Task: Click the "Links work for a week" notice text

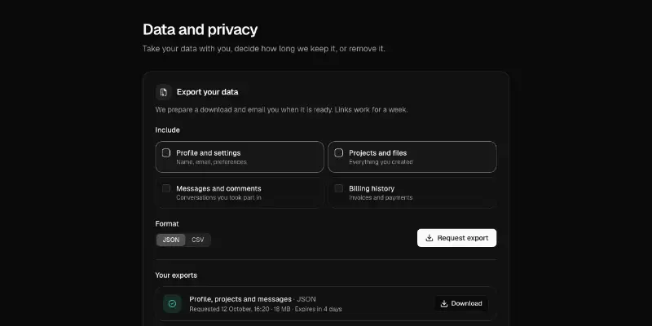Action: point(372,110)
